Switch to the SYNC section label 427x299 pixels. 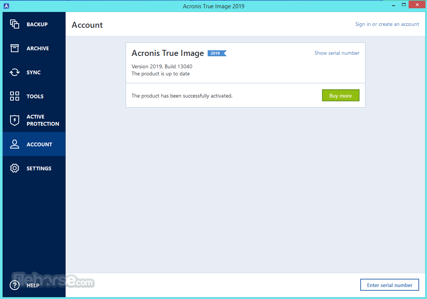pyautogui.click(x=33, y=72)
